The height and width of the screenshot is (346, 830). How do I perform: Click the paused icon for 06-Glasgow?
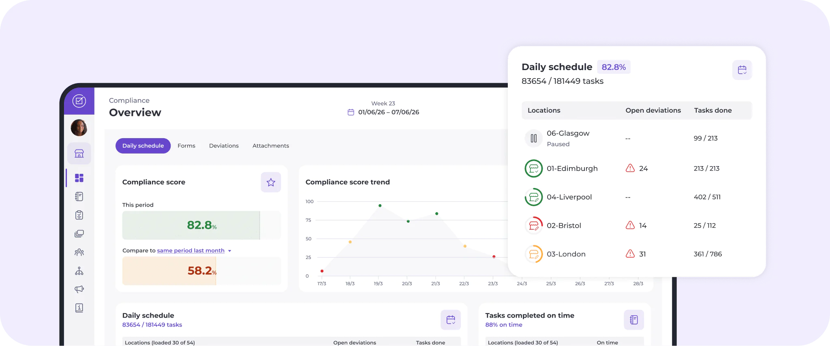pos(534,139)
